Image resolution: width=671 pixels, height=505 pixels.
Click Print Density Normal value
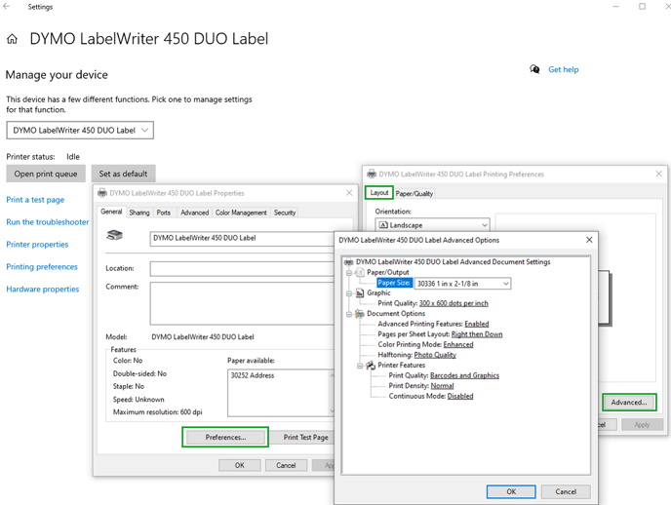442,386
